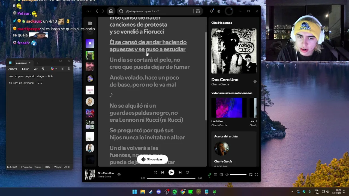
Task: Click the UTF-8 encoding status in Notepad
Action: 67,167
